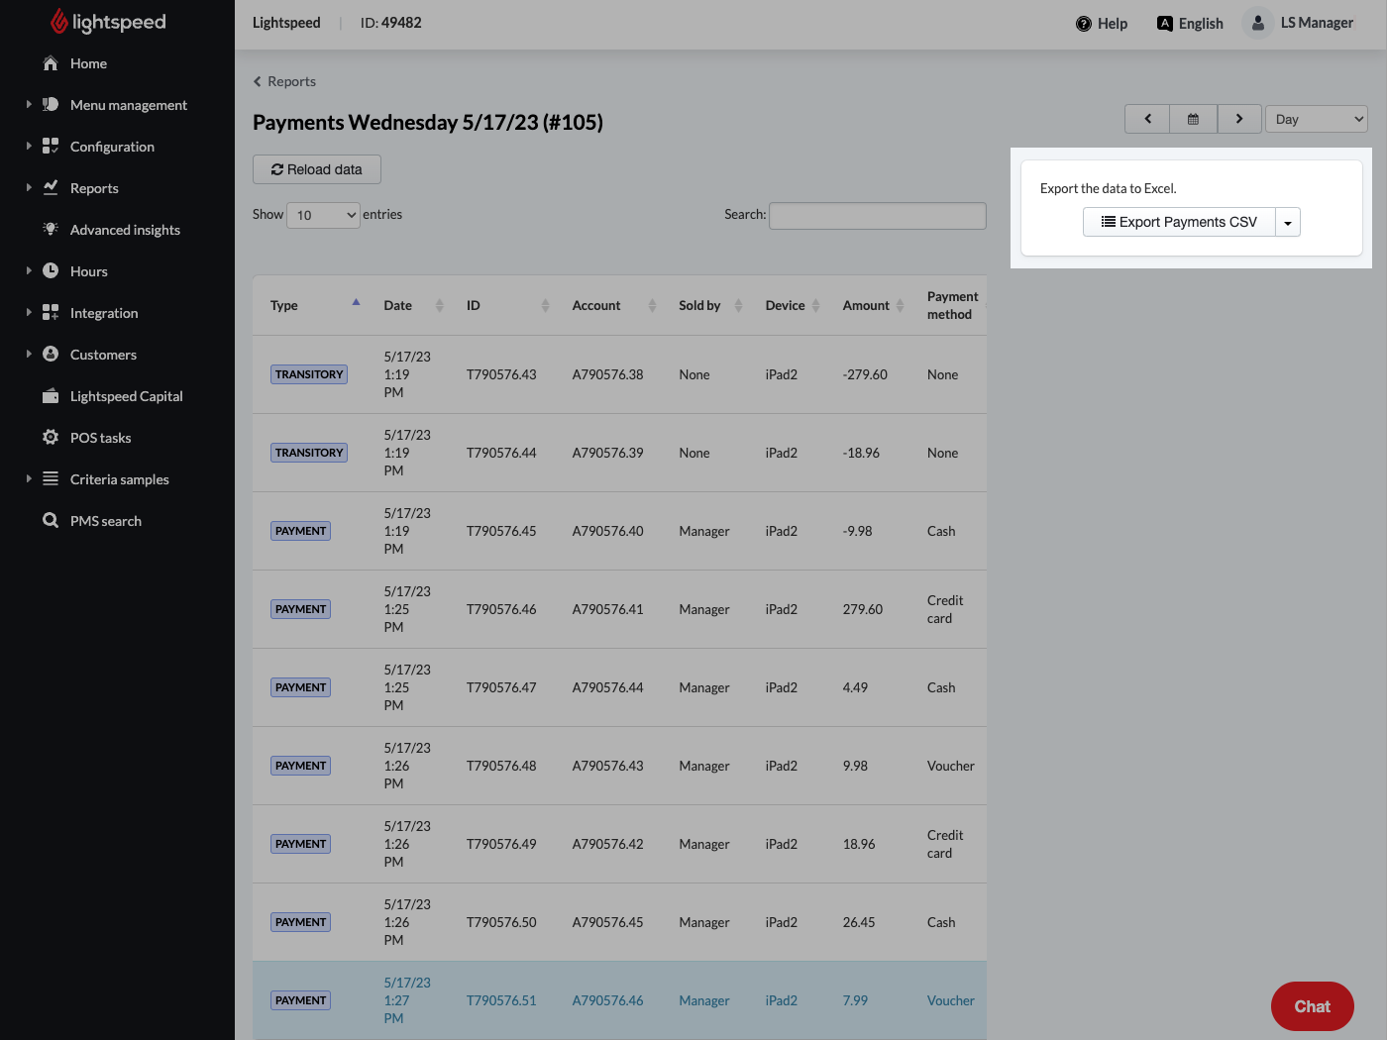Click the Reports chart icon in sidebar

point(51,187)
